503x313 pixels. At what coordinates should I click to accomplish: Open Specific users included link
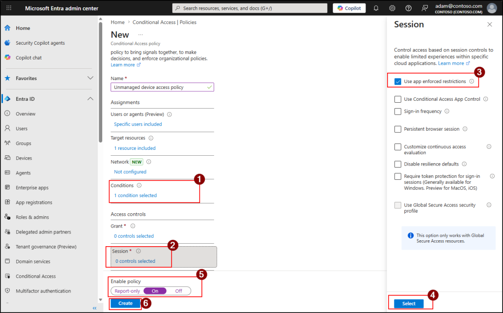(138, 124)
